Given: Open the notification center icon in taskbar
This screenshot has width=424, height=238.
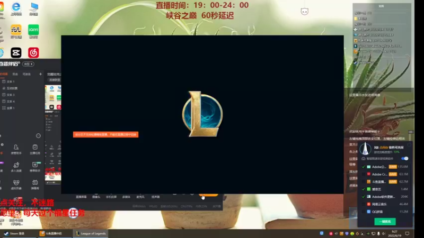Looking at the screenshot, I should tap(407, 233).
